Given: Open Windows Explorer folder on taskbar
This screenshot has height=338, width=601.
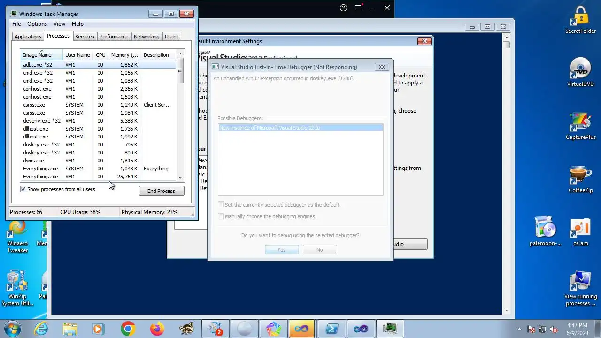Looking at the screenshot, I should tap(70, 329).
